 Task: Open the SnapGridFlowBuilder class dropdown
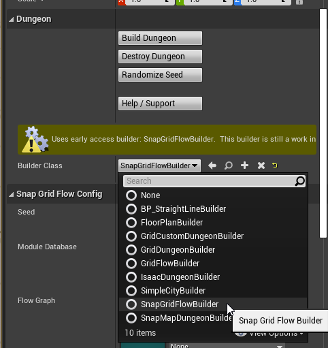[x=159, y=165]
